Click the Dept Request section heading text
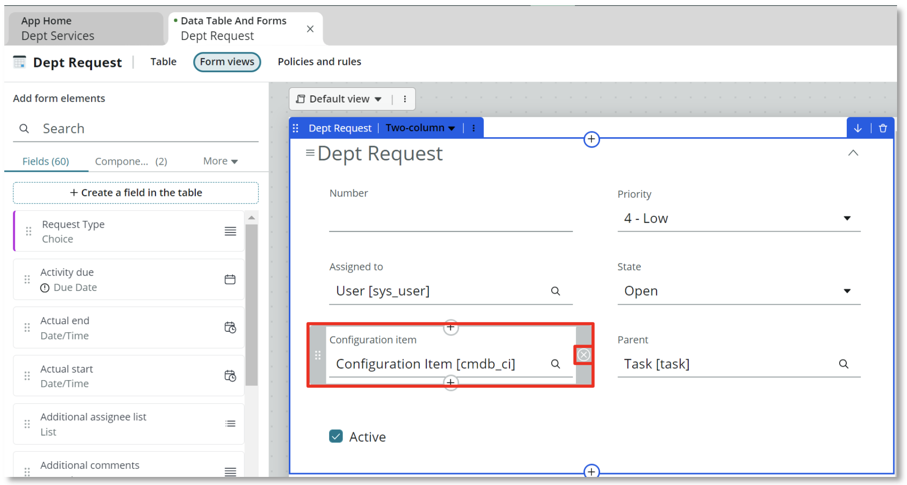This screenshot has height=485, width=907. (x=379, y=153)
